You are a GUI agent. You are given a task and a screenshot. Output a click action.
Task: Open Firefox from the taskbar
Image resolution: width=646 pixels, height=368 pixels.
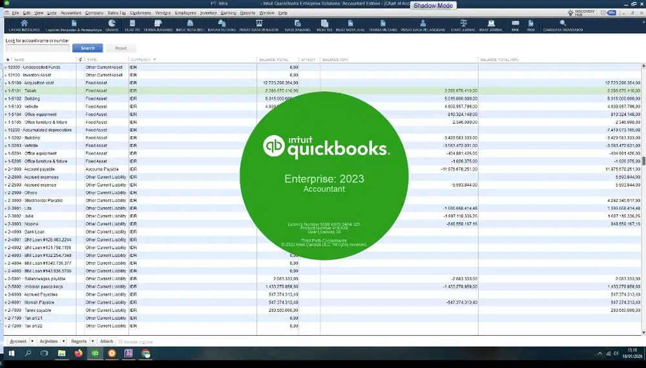78,353
